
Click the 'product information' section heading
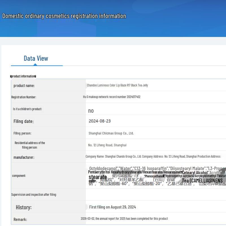point(23,76)
